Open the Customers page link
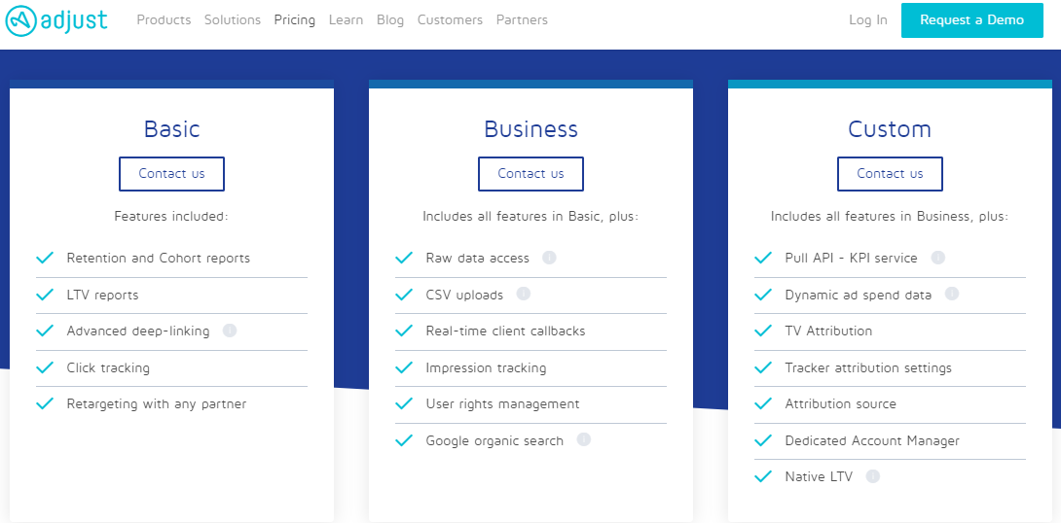This screenshot has width=1061, height=523. (x=450, y=20)
